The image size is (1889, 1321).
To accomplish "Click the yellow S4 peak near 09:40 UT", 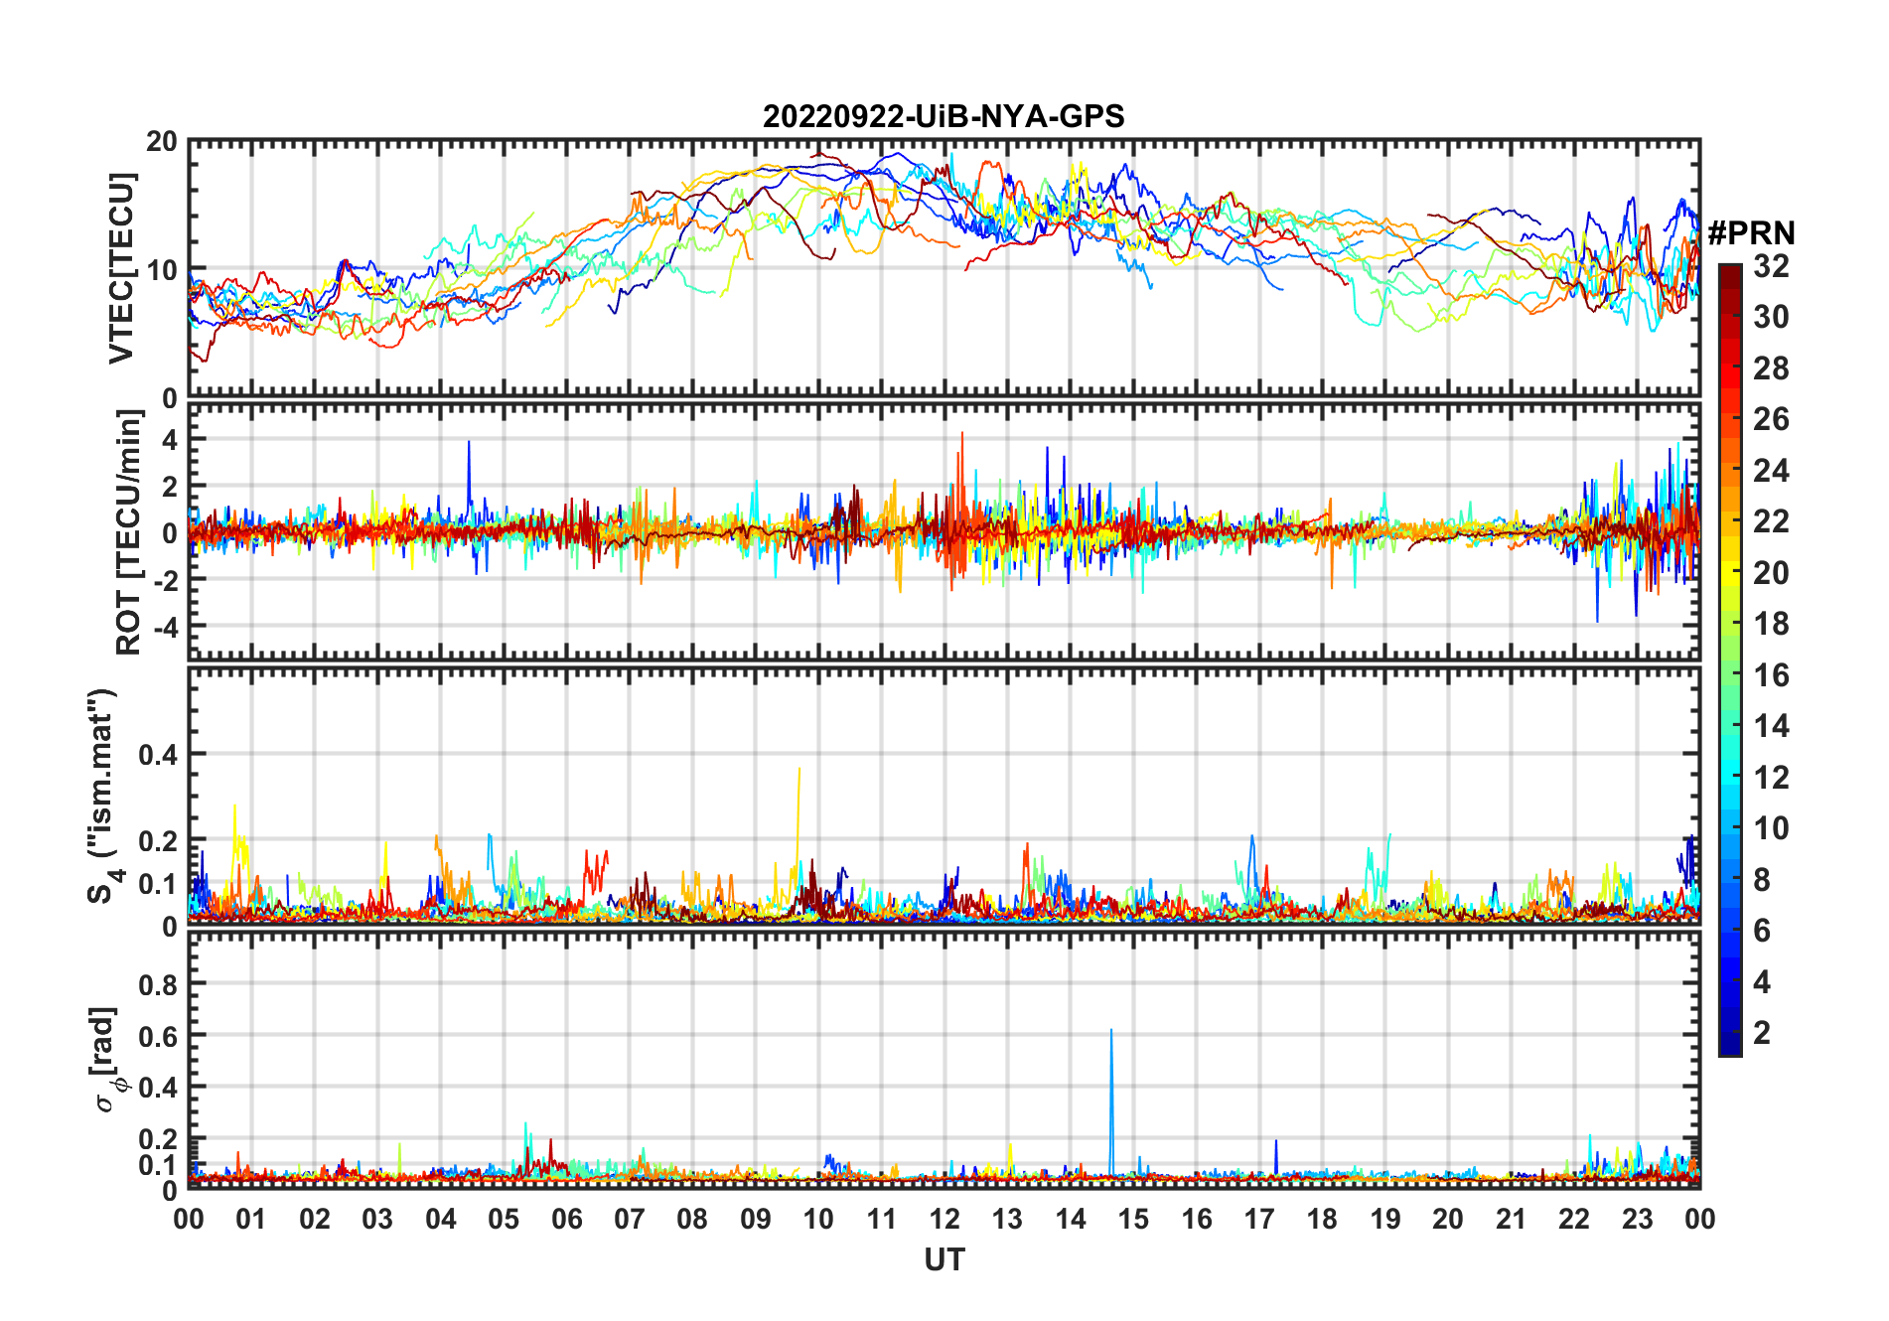I will click(799, 795).
